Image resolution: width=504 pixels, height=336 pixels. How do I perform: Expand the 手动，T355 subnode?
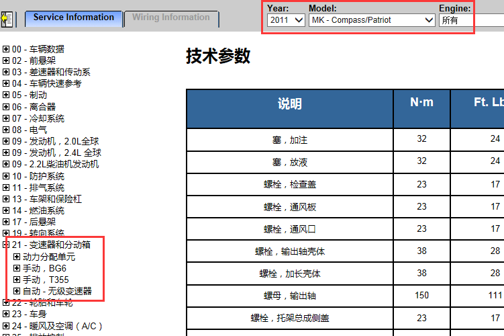coord(17,280)
